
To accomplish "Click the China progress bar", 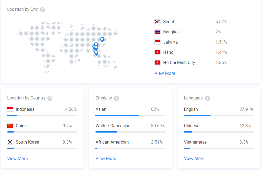I will click(42, 132).
